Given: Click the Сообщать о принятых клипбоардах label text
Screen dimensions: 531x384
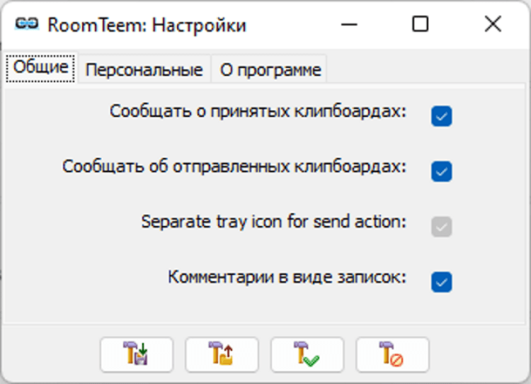Looking at the screenshot, I should 258,112.
